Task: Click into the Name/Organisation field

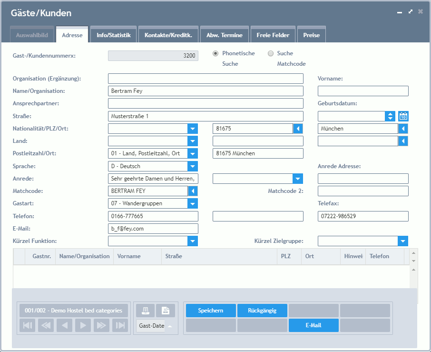Action: point(206,91)
